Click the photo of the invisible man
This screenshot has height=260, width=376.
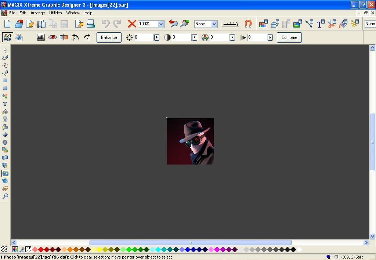coord(190,141)
